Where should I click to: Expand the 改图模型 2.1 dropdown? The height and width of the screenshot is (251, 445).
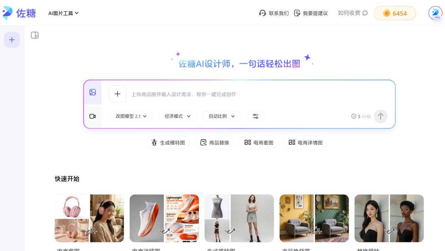click(x=131, y=116)
